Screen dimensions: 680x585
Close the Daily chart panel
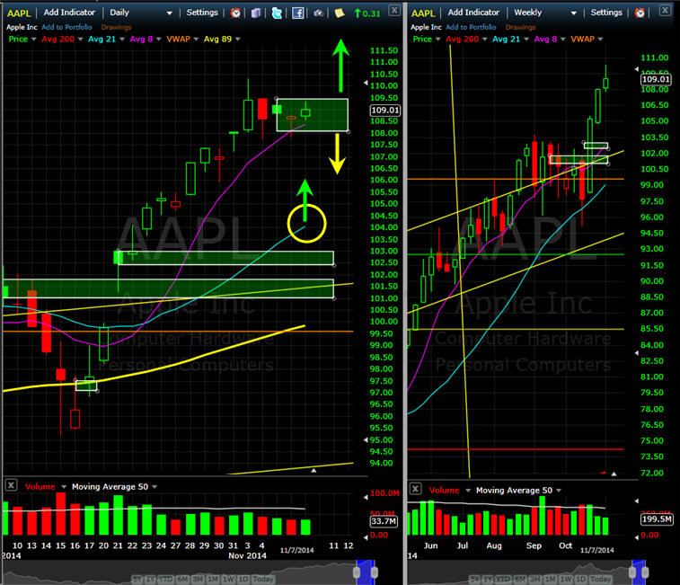click(x=393, y=11)
